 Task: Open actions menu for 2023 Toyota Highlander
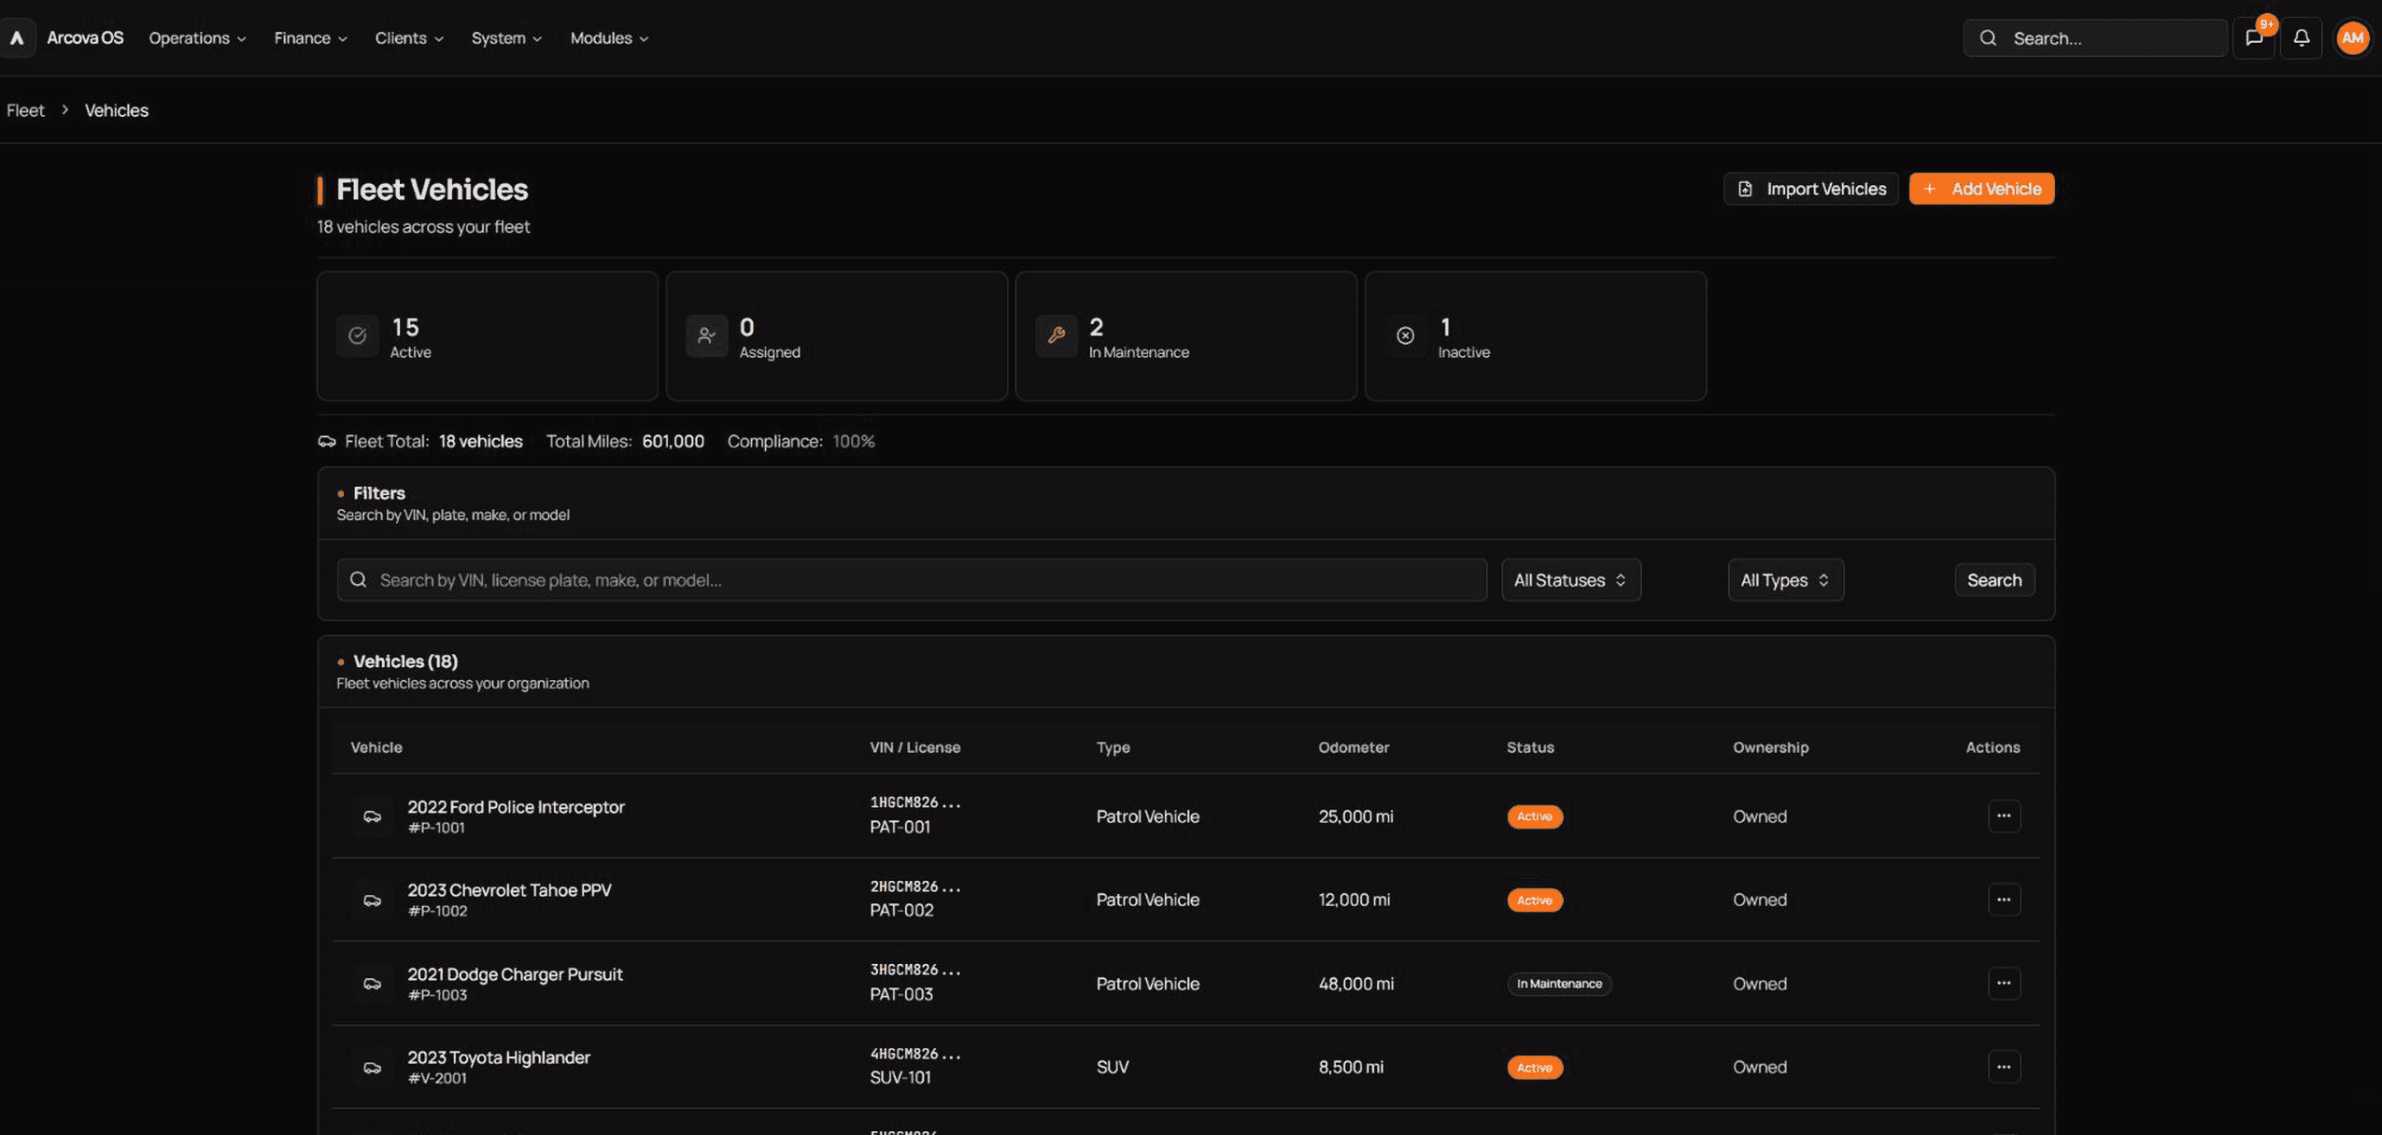(2004, 1067)
